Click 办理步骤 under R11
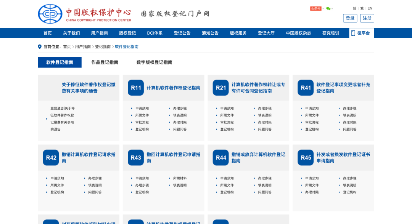Image resolution: width=412 pixels, height=224 pixels. coord(180,108)
